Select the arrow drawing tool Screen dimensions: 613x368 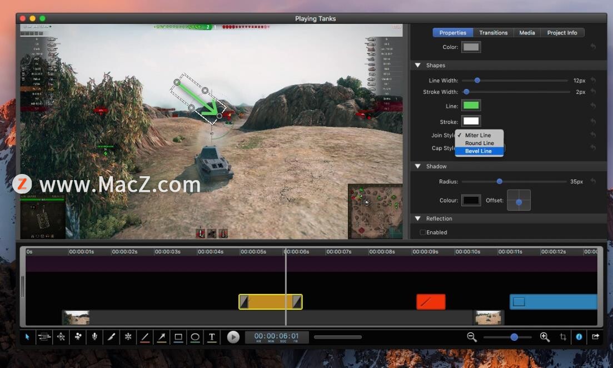pyautogui.click(x=162, y=337)
